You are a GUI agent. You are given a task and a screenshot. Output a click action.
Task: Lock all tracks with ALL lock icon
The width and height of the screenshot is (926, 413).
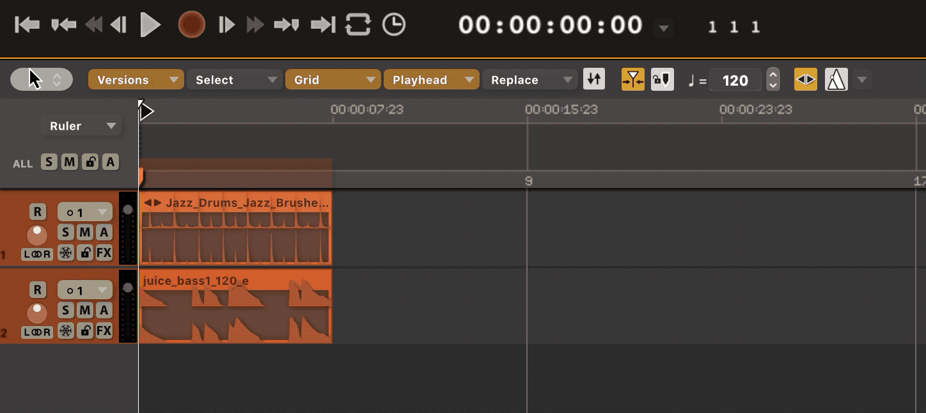pyautogui.click(x=90, y=162)
